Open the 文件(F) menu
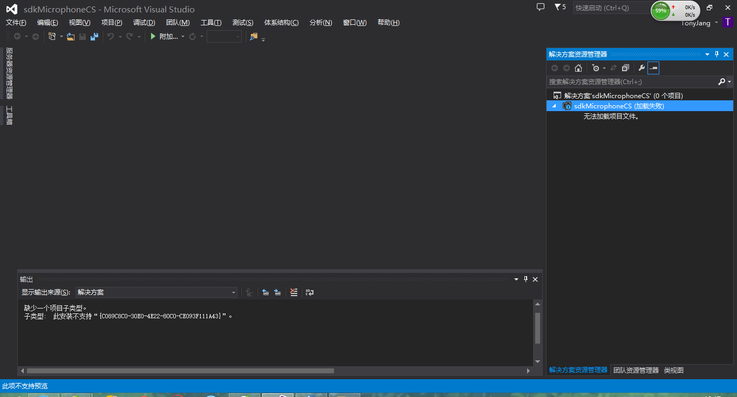The width and height of the screenshot is (737, 397). point(16,23)
